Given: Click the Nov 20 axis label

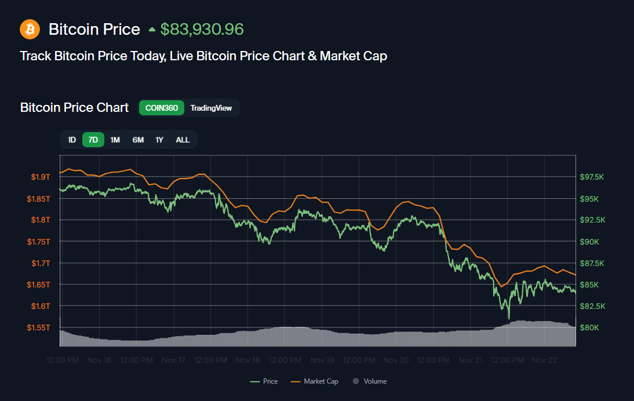Looking at the screenshot, I should [x=396, y=360].
